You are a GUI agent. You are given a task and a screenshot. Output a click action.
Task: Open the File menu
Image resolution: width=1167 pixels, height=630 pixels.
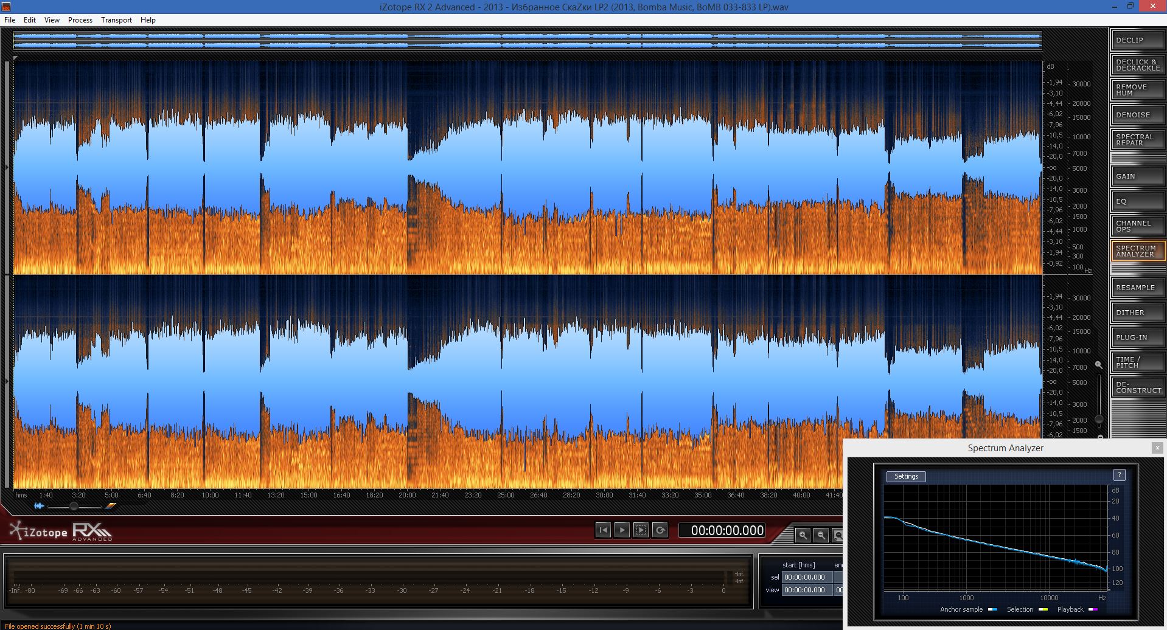(10, 20)
